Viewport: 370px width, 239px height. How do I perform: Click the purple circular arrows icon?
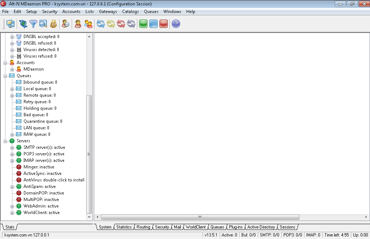click(x=131, y=24)
